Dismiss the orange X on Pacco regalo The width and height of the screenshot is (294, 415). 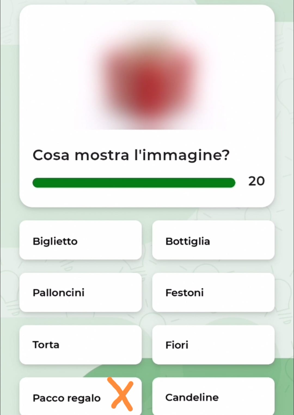tap(121, 394)
